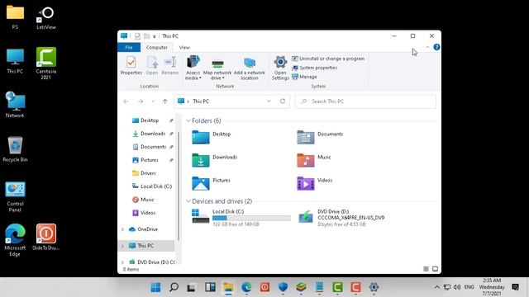Select Local Disk (C:) drive icon
Screen dimensions: 529x297
click(x=200, y=216)
